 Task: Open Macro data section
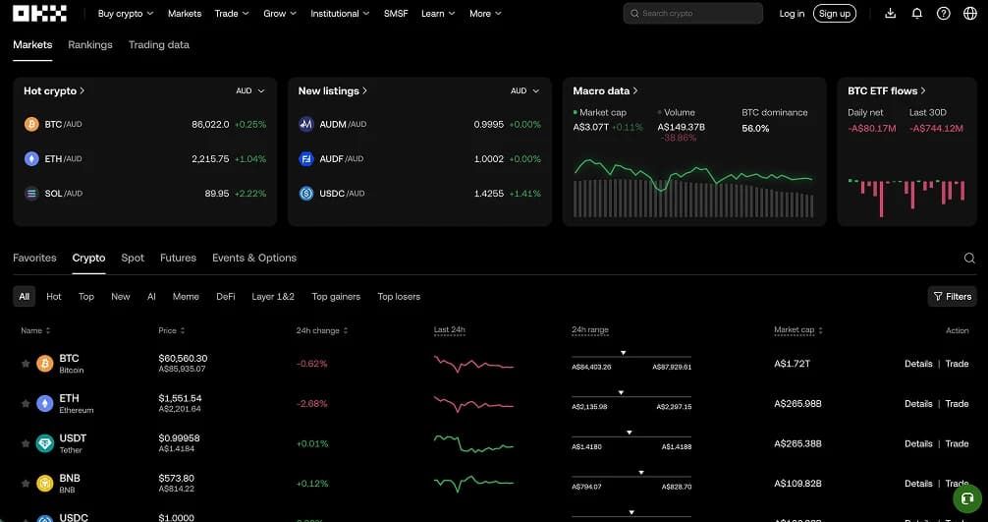(605, 90)
